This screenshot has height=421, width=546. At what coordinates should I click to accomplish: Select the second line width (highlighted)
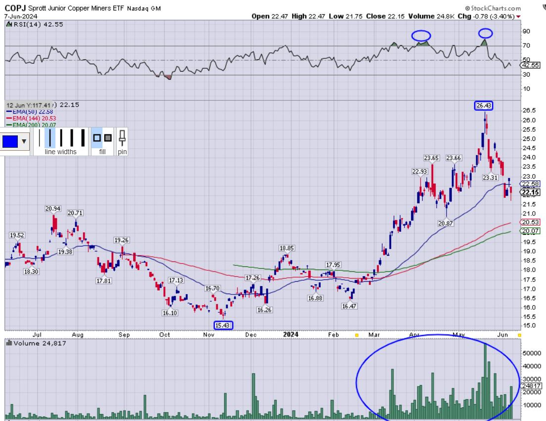point(50,138)
